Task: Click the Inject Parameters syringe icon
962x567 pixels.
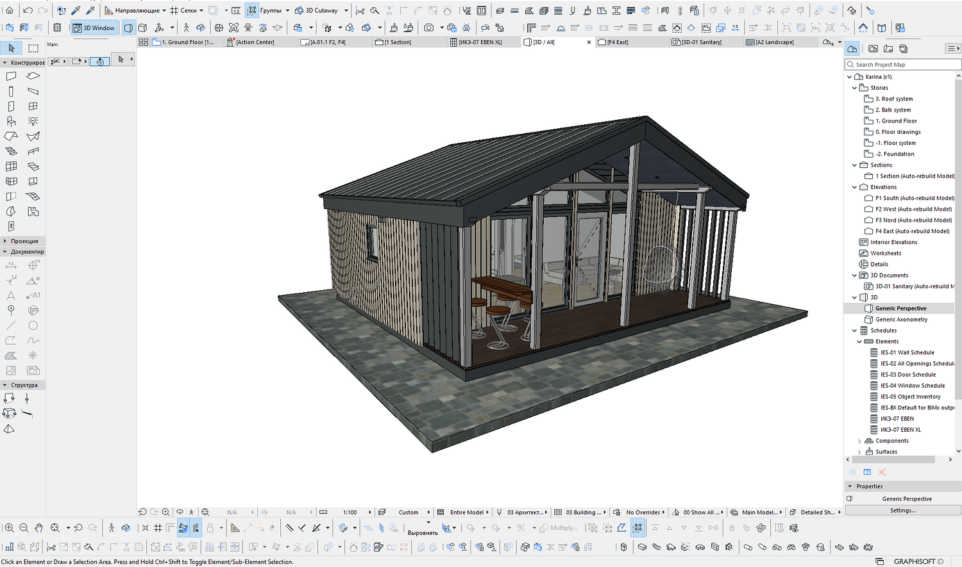Action: coord(90,10)
